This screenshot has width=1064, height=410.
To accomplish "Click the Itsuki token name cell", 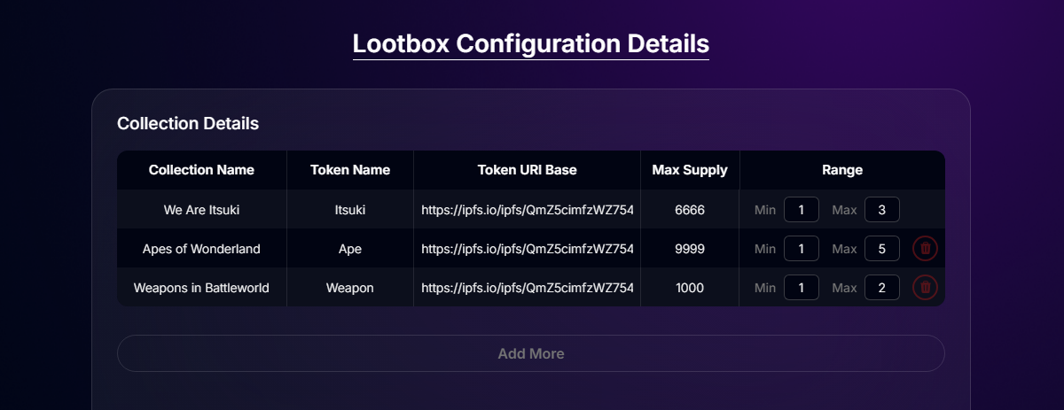I will point(350,210).
